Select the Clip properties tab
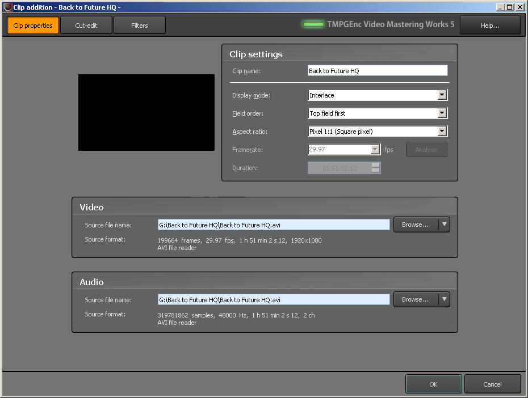Viewport: 528px width, 398px height. 33,26
